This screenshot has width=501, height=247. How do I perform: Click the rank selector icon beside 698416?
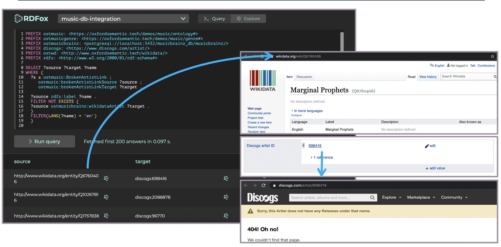tap(303, 145)
